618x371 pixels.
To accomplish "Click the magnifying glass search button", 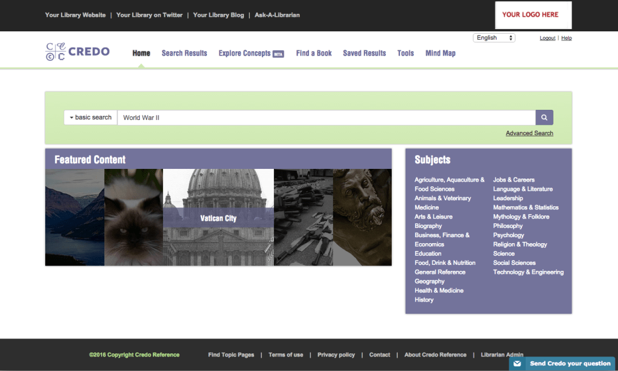I will tap(544, 118).
